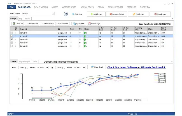Open the Select Project dropdown

coord(53,13)
